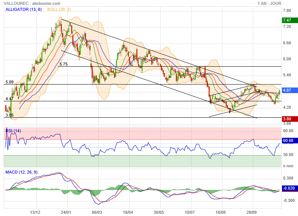This screenshot has width=298, height=216.
Task: Click the 5.09 horizontal level label
Action: click(x=10, y=82)
